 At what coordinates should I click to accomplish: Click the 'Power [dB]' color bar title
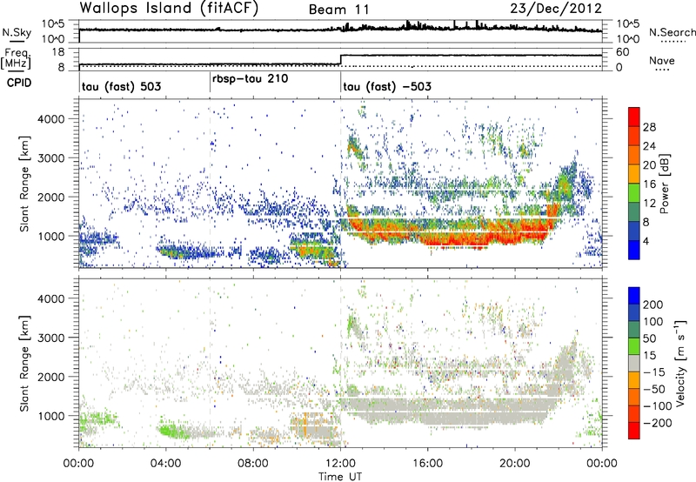pos(665,184)
